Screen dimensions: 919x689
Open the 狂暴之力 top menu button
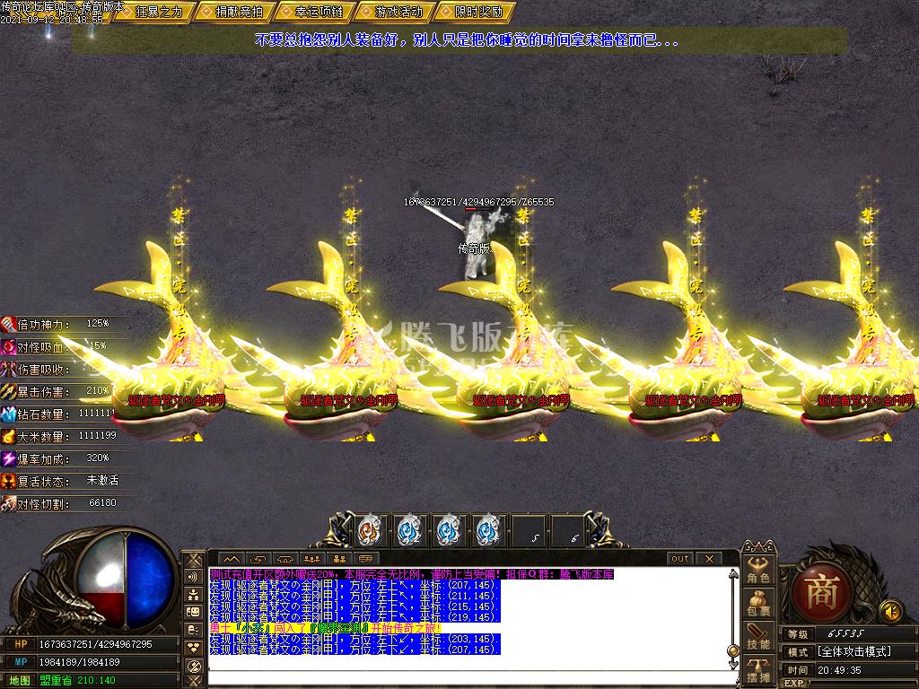click(x=154, y=12)
